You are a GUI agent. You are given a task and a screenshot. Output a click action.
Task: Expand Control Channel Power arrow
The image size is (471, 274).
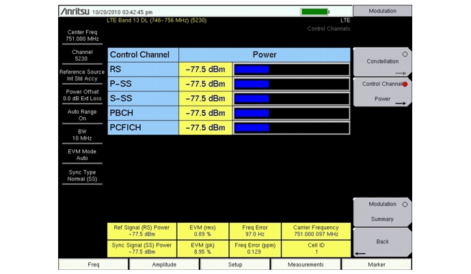click(x=401, y=104)
